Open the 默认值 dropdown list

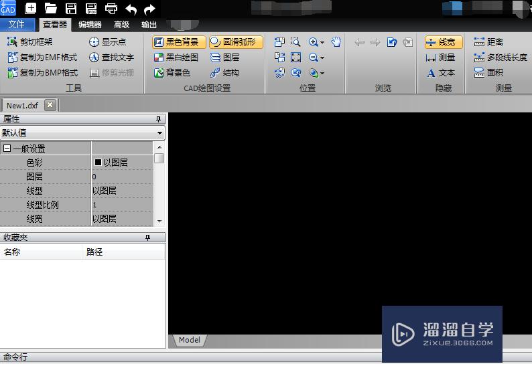point(160,132)
